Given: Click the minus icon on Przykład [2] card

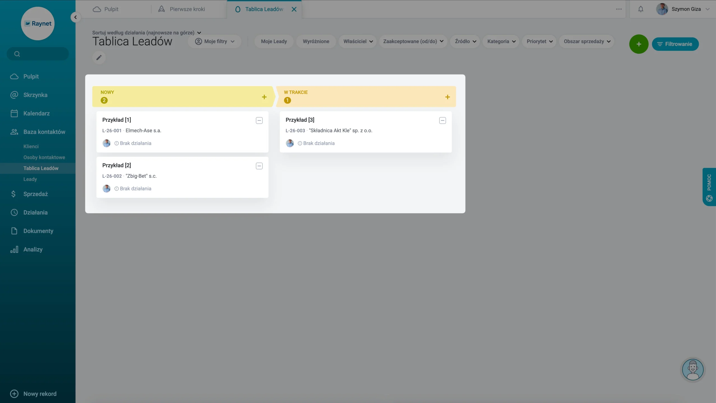Looking at the screenshot, I should 259,166.
